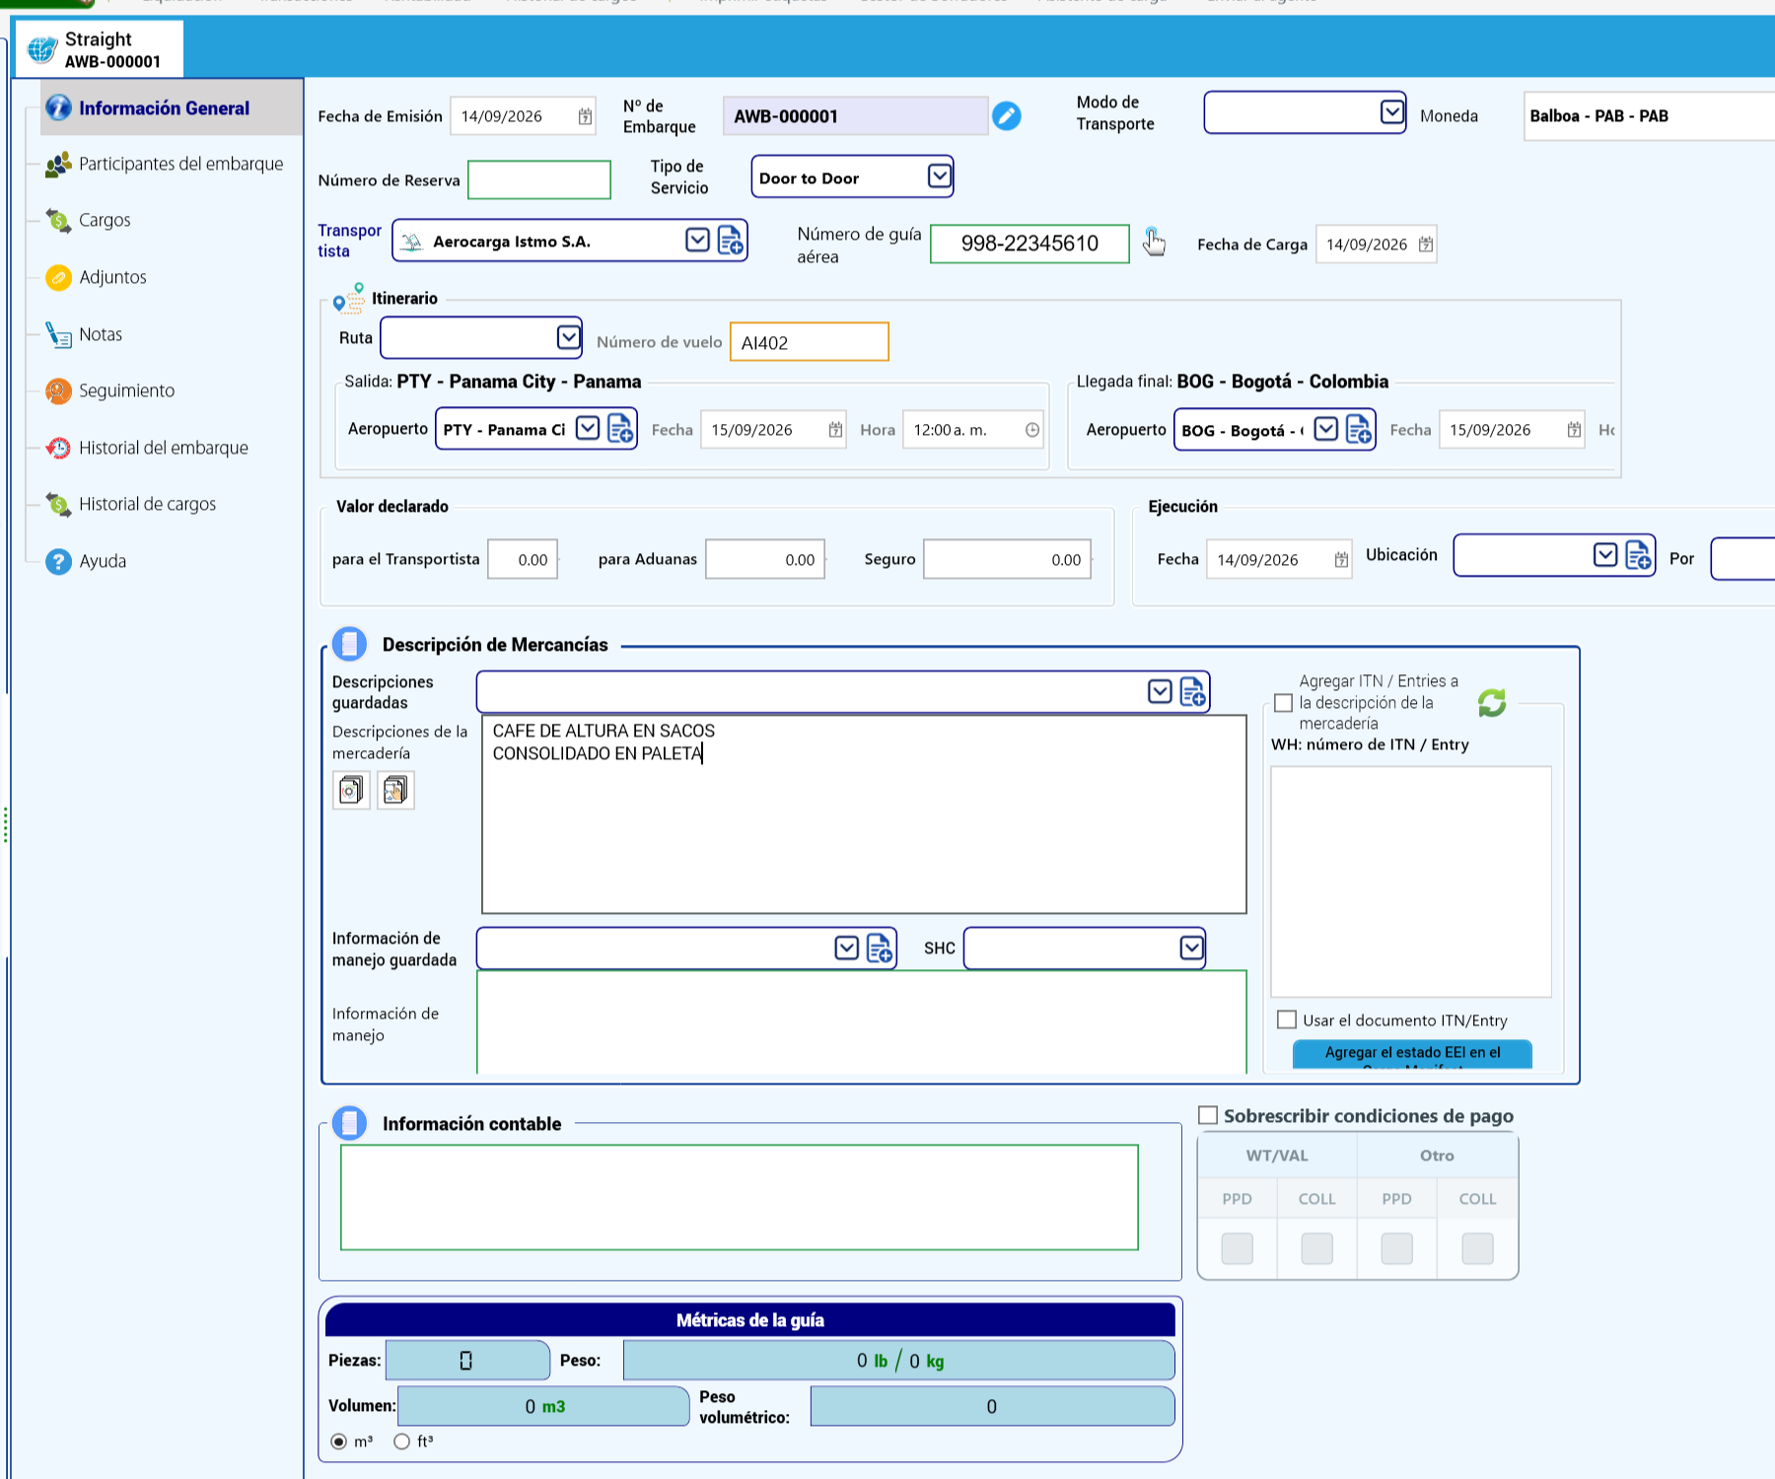Screen dimensions: 1775x1479
Task: Select the Straight AWB-000001 tab
Action: tap(99, 49)
